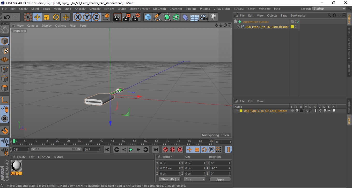The width and height of the screenshot is (352, 188).
Task: Click the Apply button
Action: (220, 179)
